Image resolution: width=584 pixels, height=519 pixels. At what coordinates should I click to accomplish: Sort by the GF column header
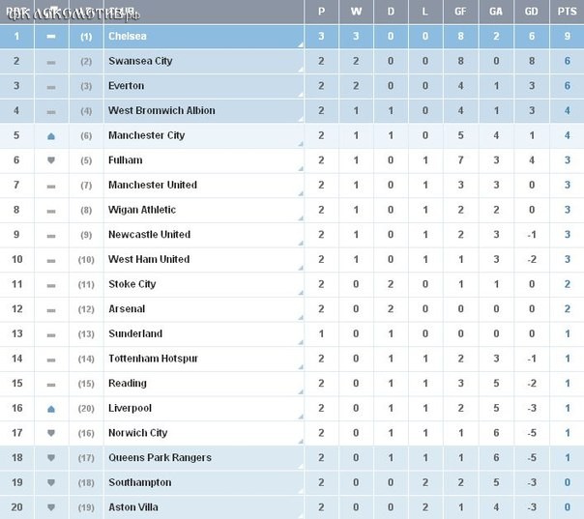[461, 12]
